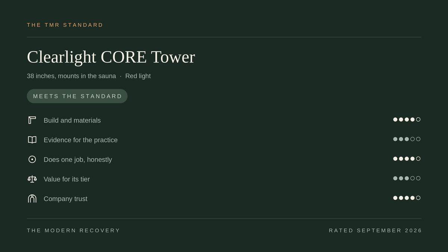Click the balance scales icon for Value

(32, 179)
